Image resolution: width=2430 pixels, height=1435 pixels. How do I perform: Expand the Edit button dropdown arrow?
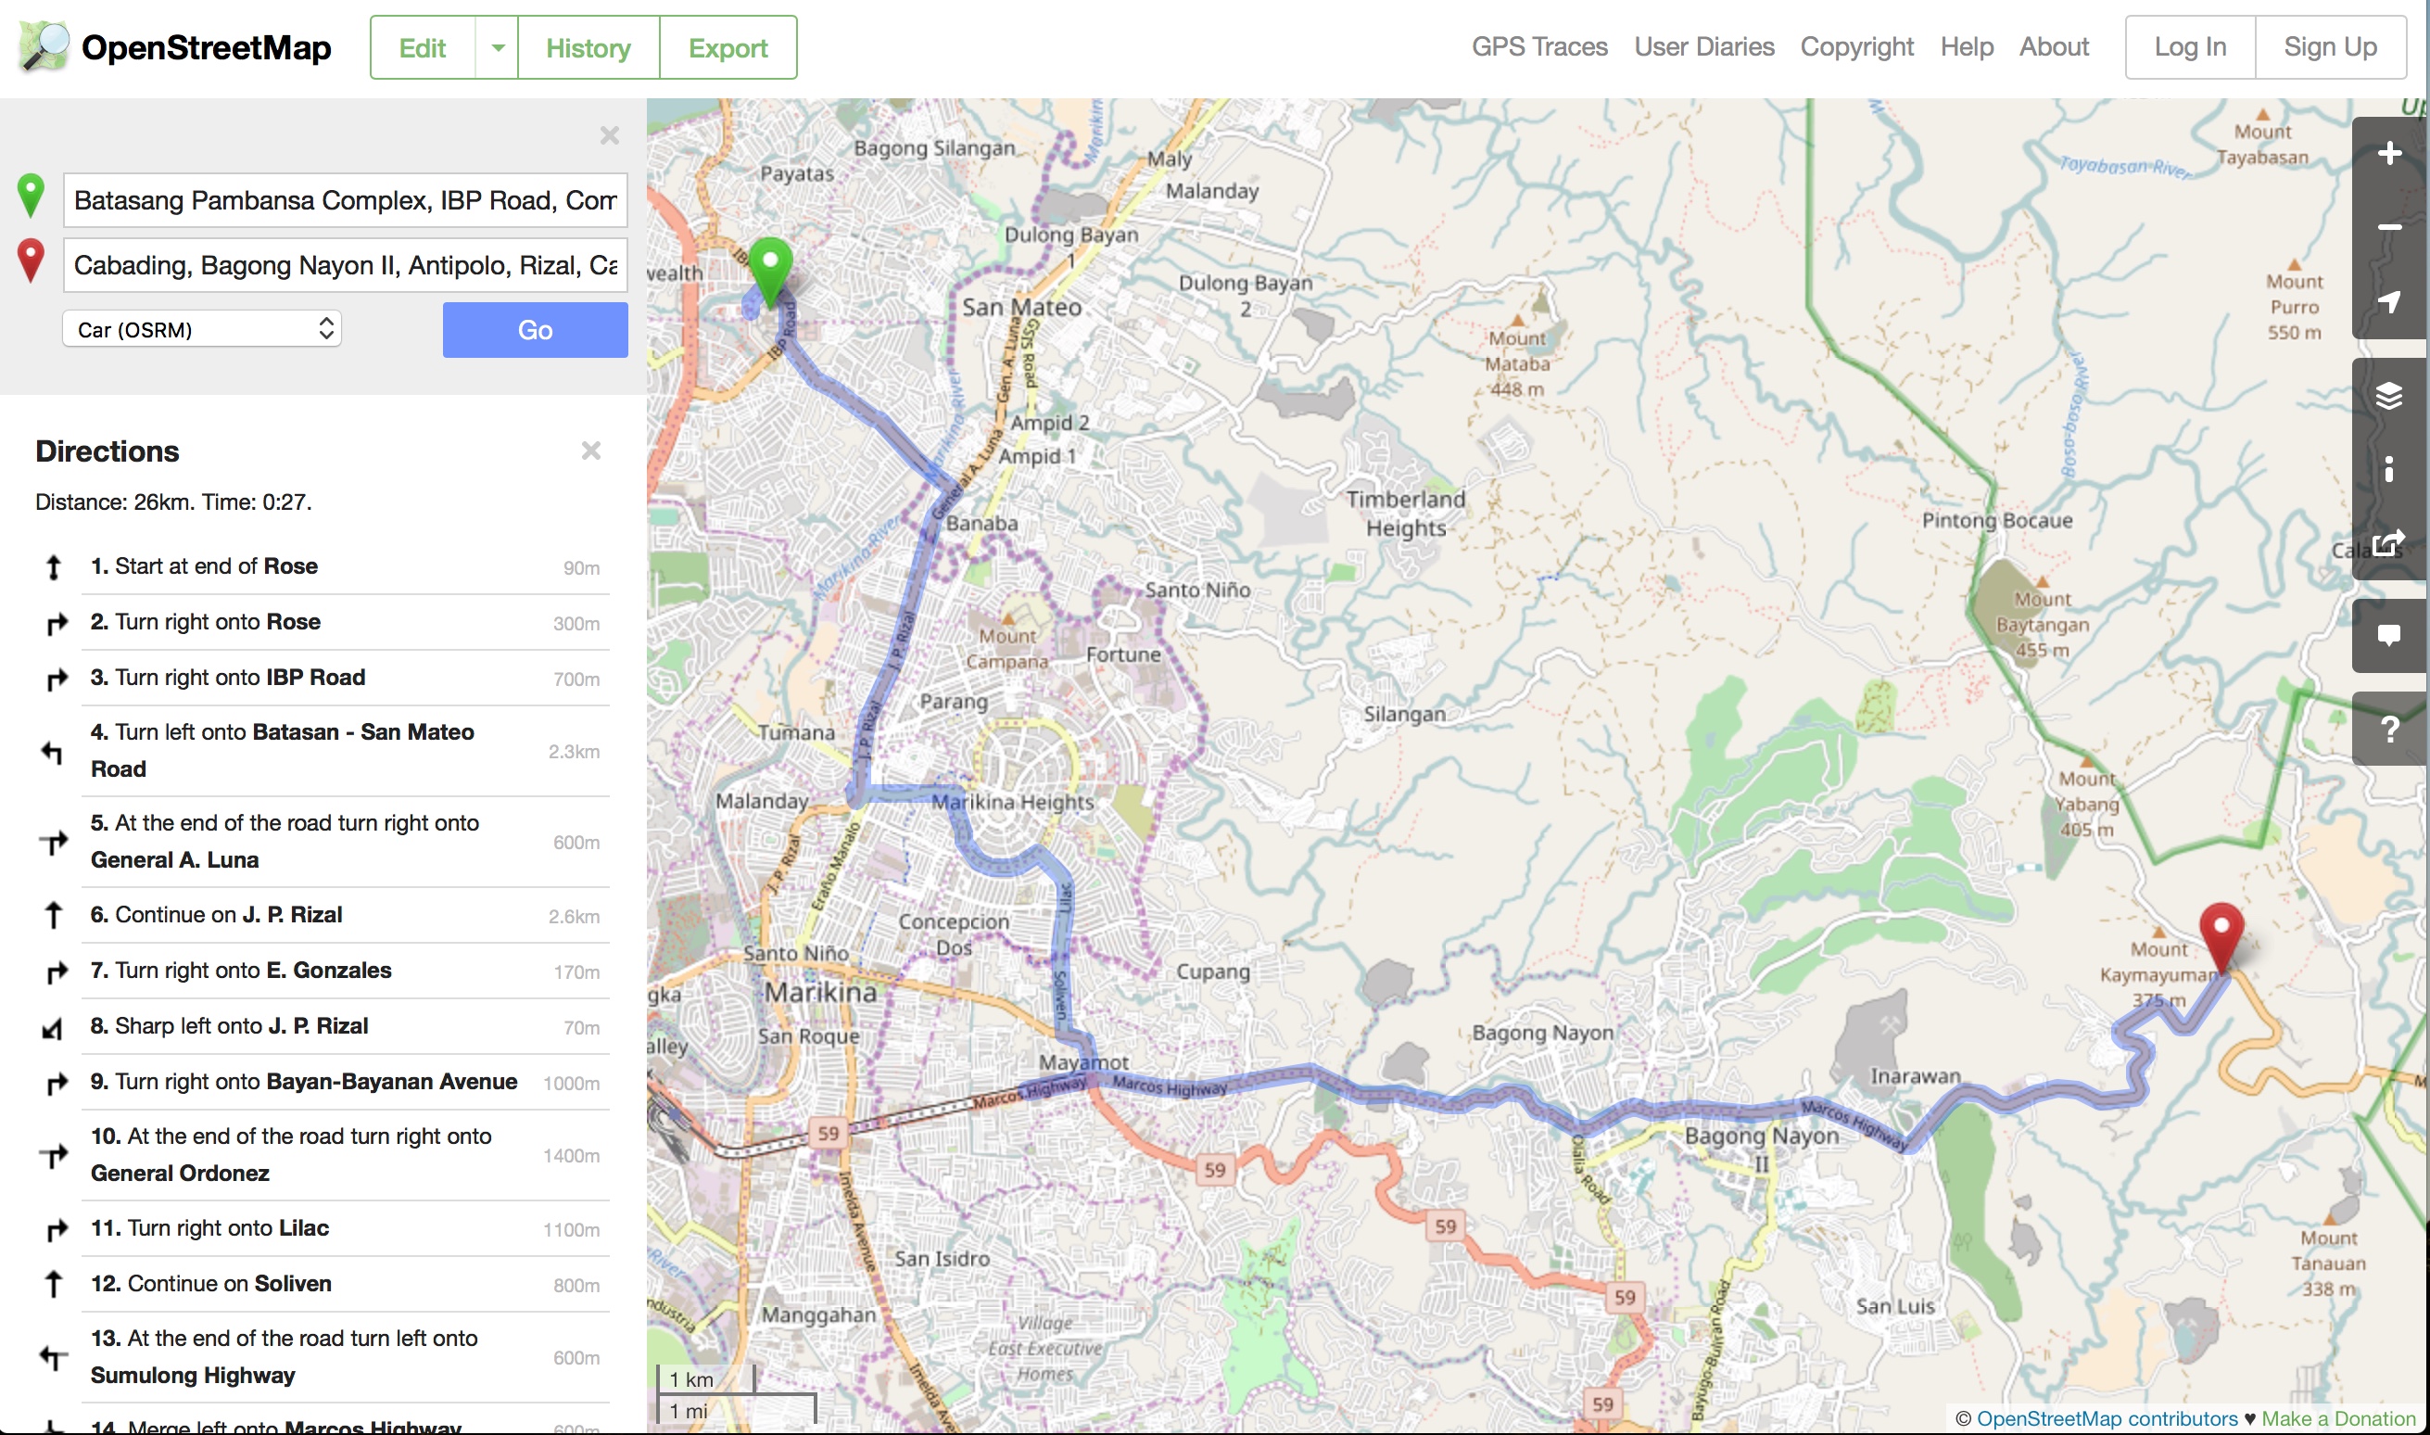[x=498, y=46]
